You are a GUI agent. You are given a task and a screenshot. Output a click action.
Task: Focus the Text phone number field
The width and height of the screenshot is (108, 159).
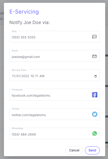(55, 37)
